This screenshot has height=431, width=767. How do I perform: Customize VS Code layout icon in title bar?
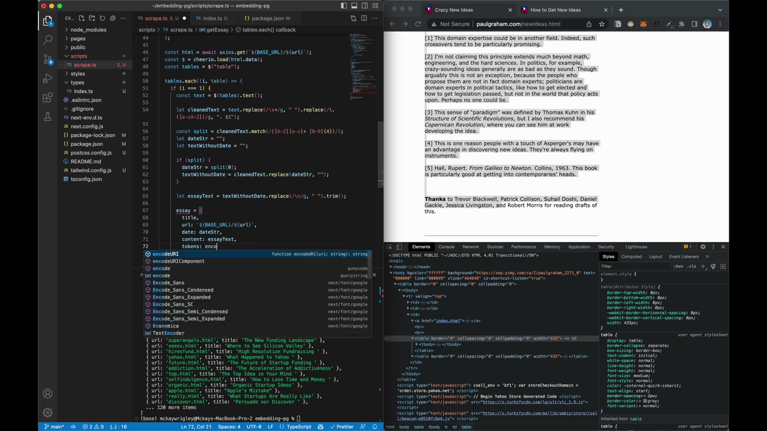[375, 6]
